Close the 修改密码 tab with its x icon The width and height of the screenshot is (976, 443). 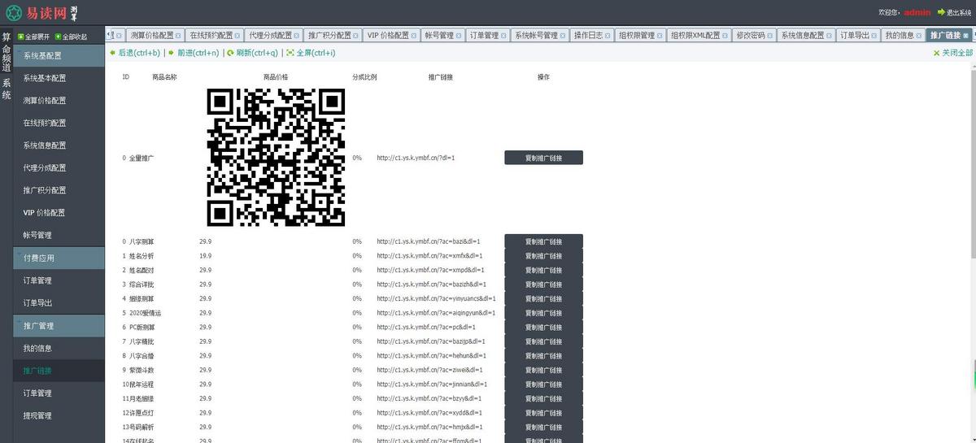click(x=771, y=36)
